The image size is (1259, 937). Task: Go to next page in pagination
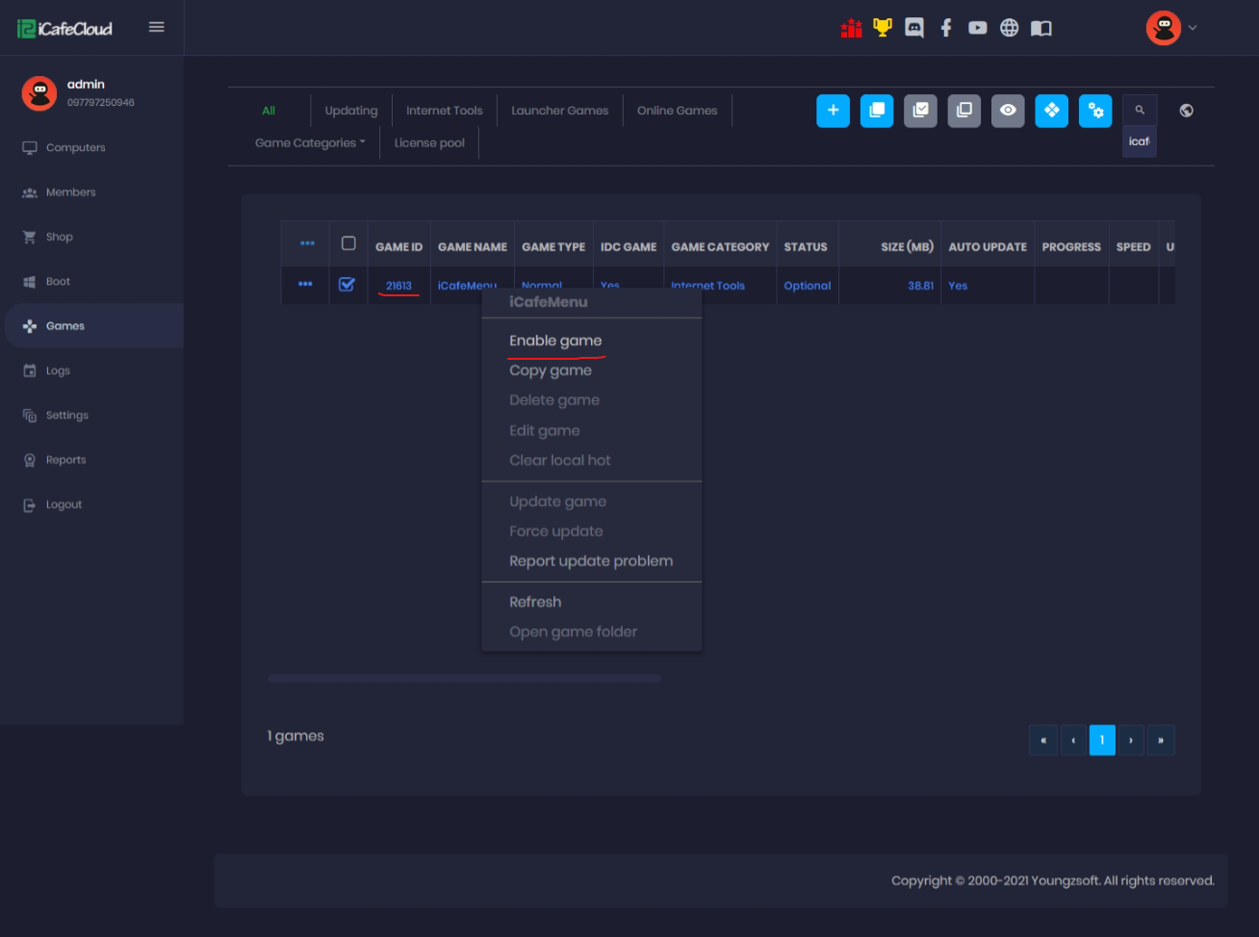1131,740
